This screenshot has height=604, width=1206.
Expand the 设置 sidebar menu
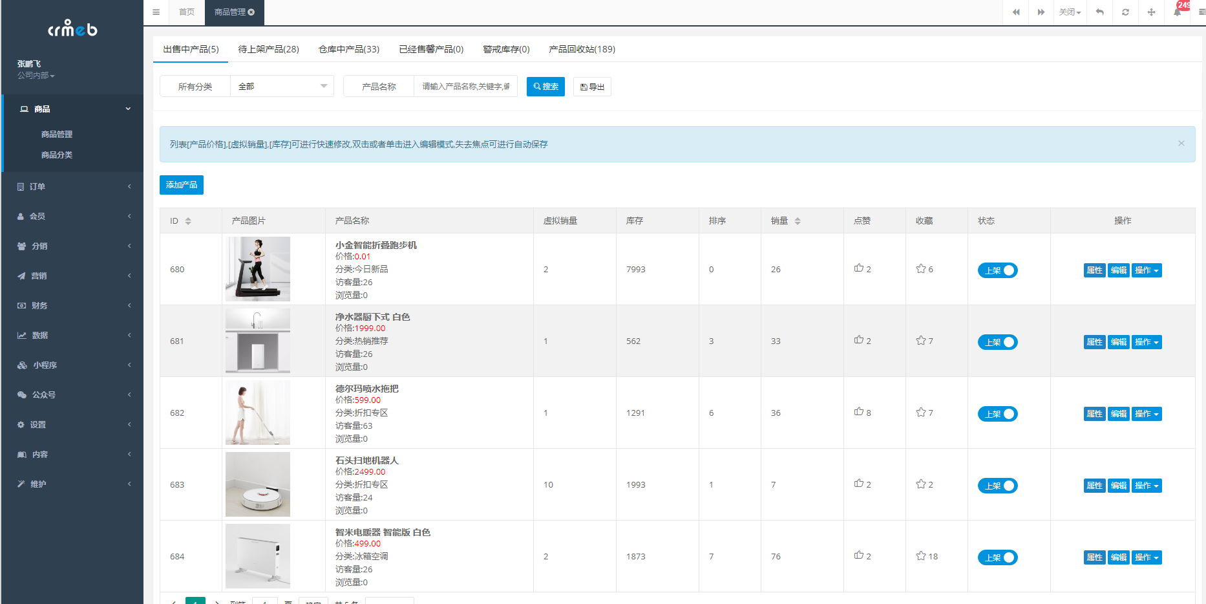point(72,425)
